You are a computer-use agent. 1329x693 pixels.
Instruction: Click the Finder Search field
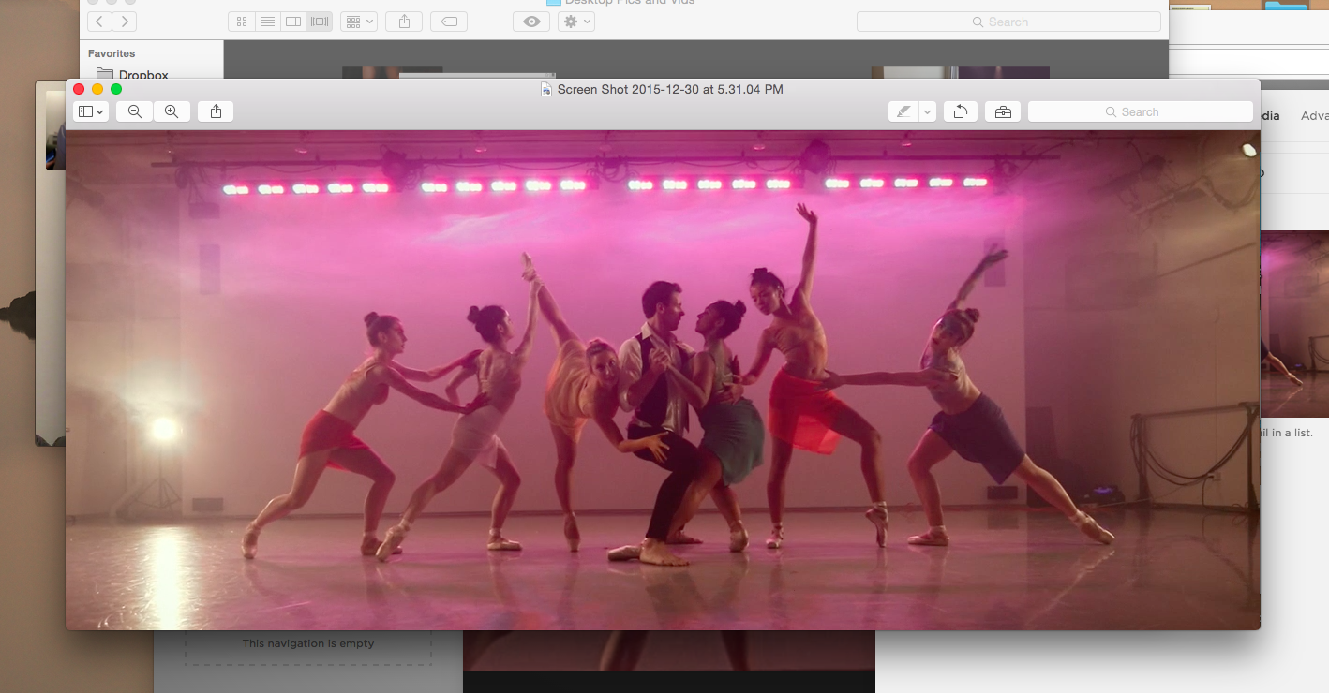[x=1008, y=22]
